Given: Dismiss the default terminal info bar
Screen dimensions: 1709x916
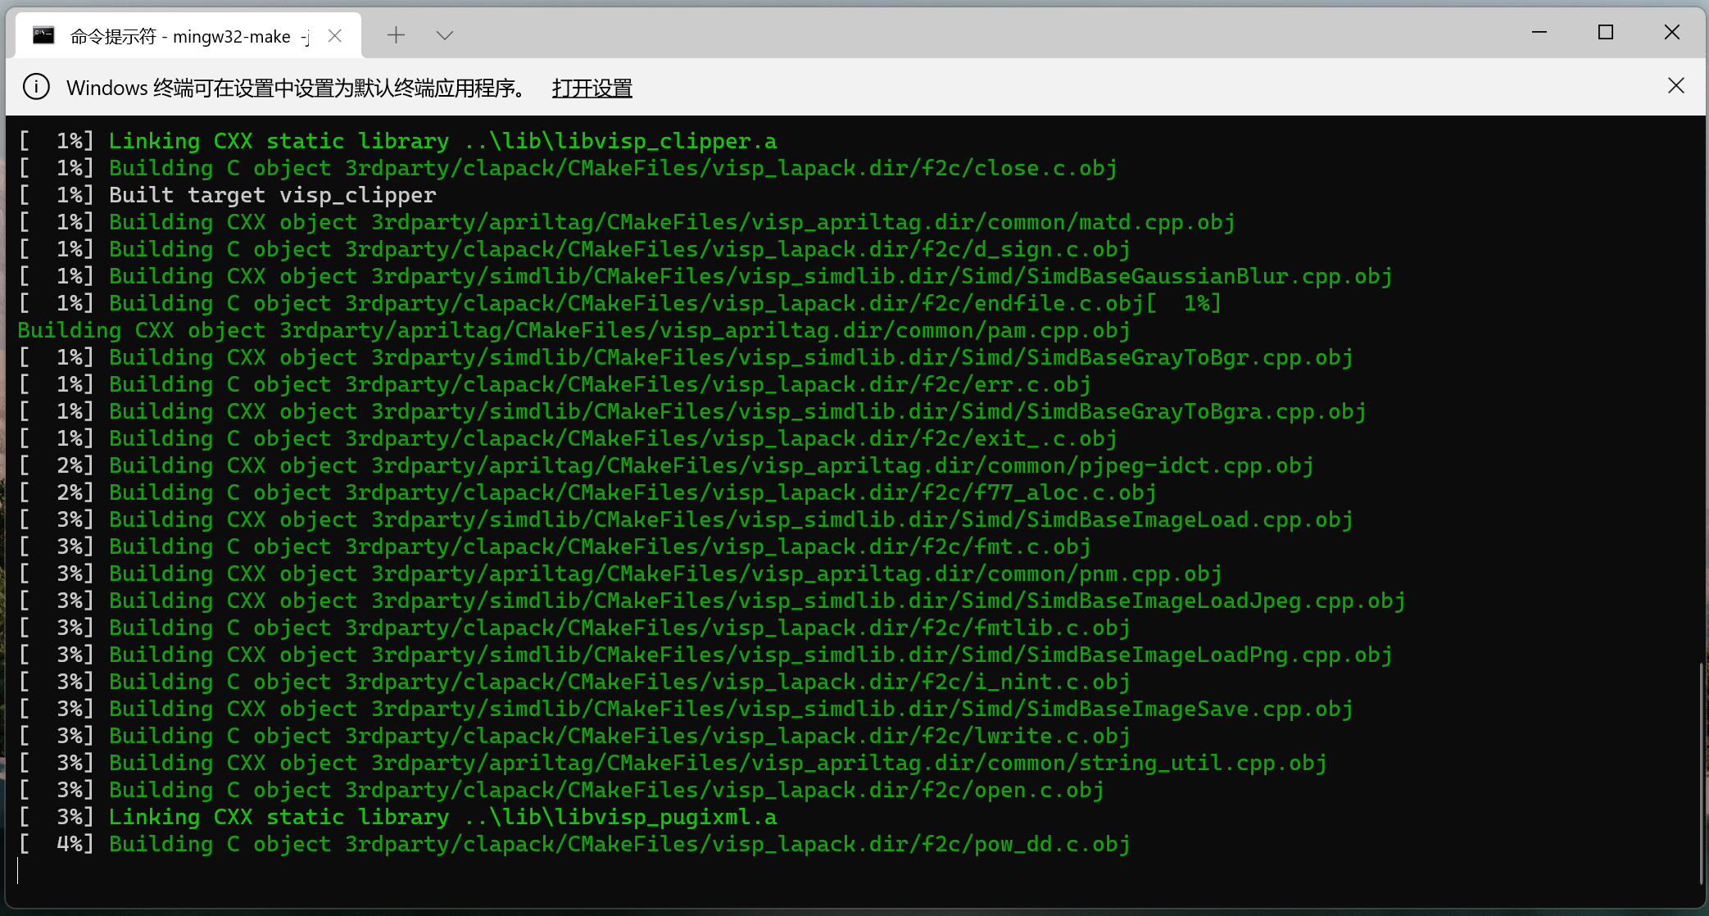Looking at the screenshot, I should (x=1675, y=86).
